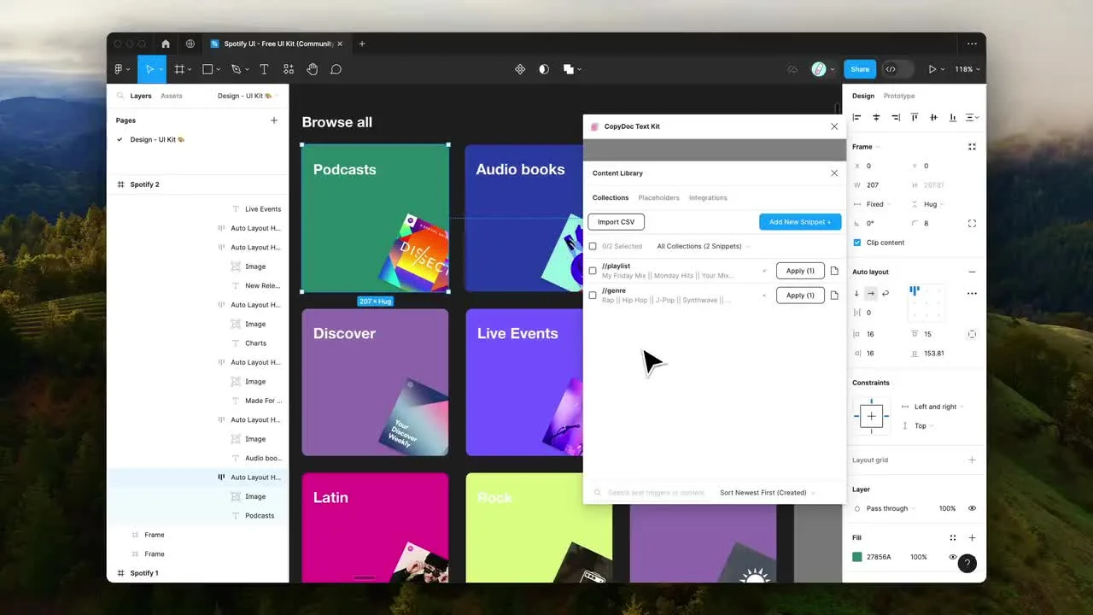
Task: Open the Placeholders tab
Action: (x=658, y=197)
